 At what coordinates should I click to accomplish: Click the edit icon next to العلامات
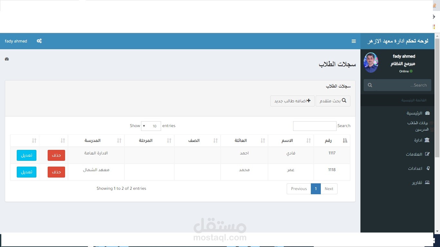(x=427, y=154)
